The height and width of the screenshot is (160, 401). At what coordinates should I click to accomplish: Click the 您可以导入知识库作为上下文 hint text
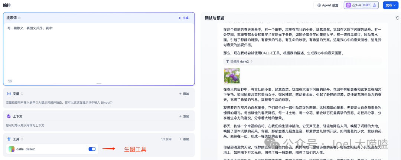25,125
